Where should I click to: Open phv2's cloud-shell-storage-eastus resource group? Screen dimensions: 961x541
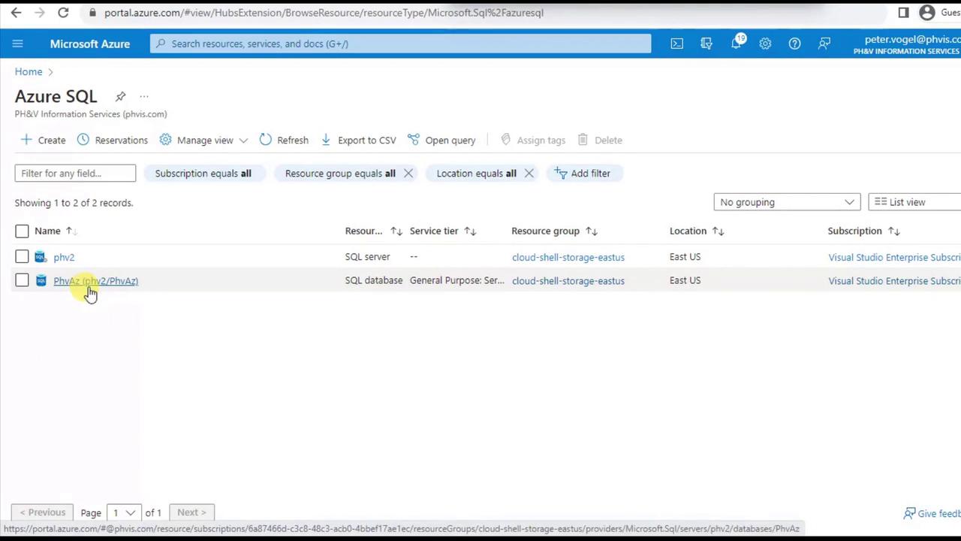point(568,258)
